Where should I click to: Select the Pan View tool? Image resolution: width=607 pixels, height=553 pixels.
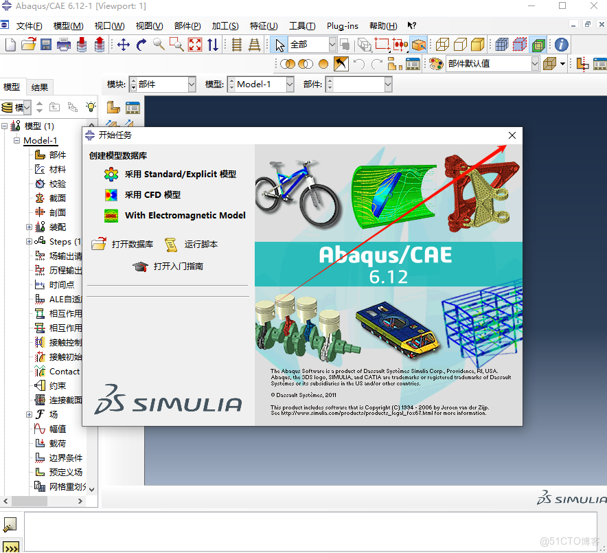point(124,44)
